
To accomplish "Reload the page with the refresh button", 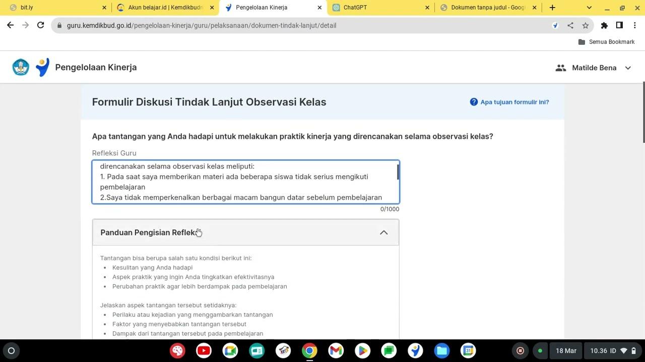I will point(40,25).
